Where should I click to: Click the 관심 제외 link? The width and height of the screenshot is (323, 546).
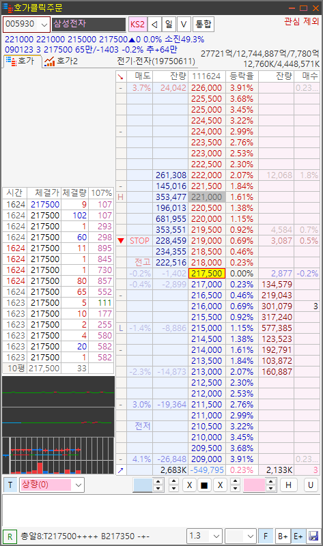(301, 21)
